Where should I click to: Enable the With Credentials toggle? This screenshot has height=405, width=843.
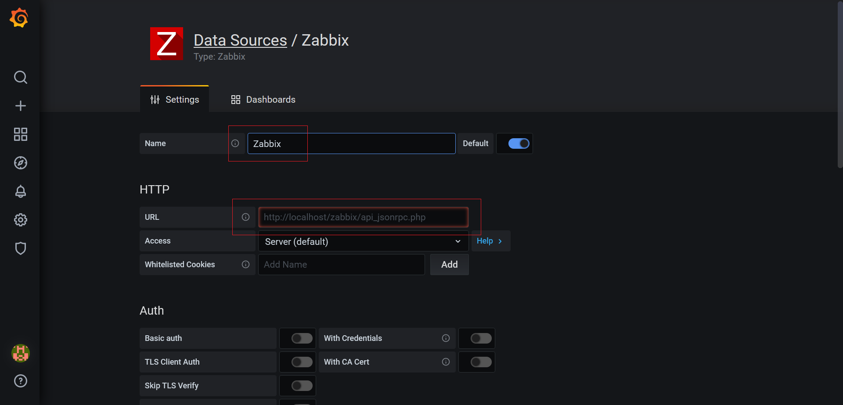point(476,338)
